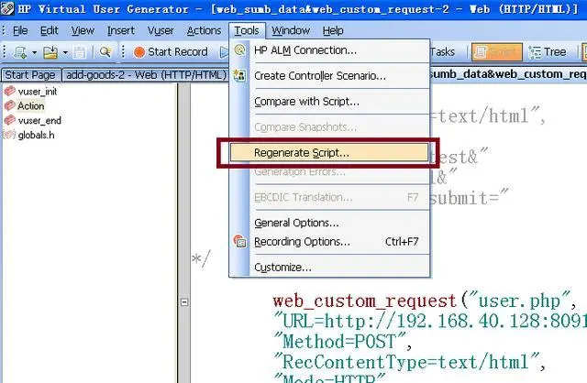Select vuser_init in script tree
Image resolution: width=587 pixels, height=383 pixels.
[x=38, y=92]
